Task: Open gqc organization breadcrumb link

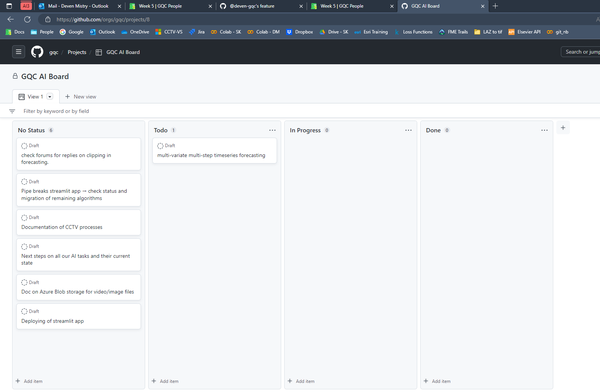Action: coord(54,52)
